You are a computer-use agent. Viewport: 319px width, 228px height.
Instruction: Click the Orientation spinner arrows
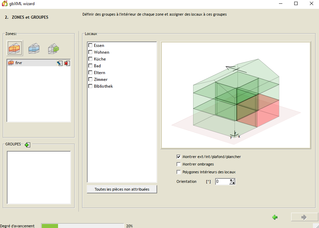(x=232, y=181)
